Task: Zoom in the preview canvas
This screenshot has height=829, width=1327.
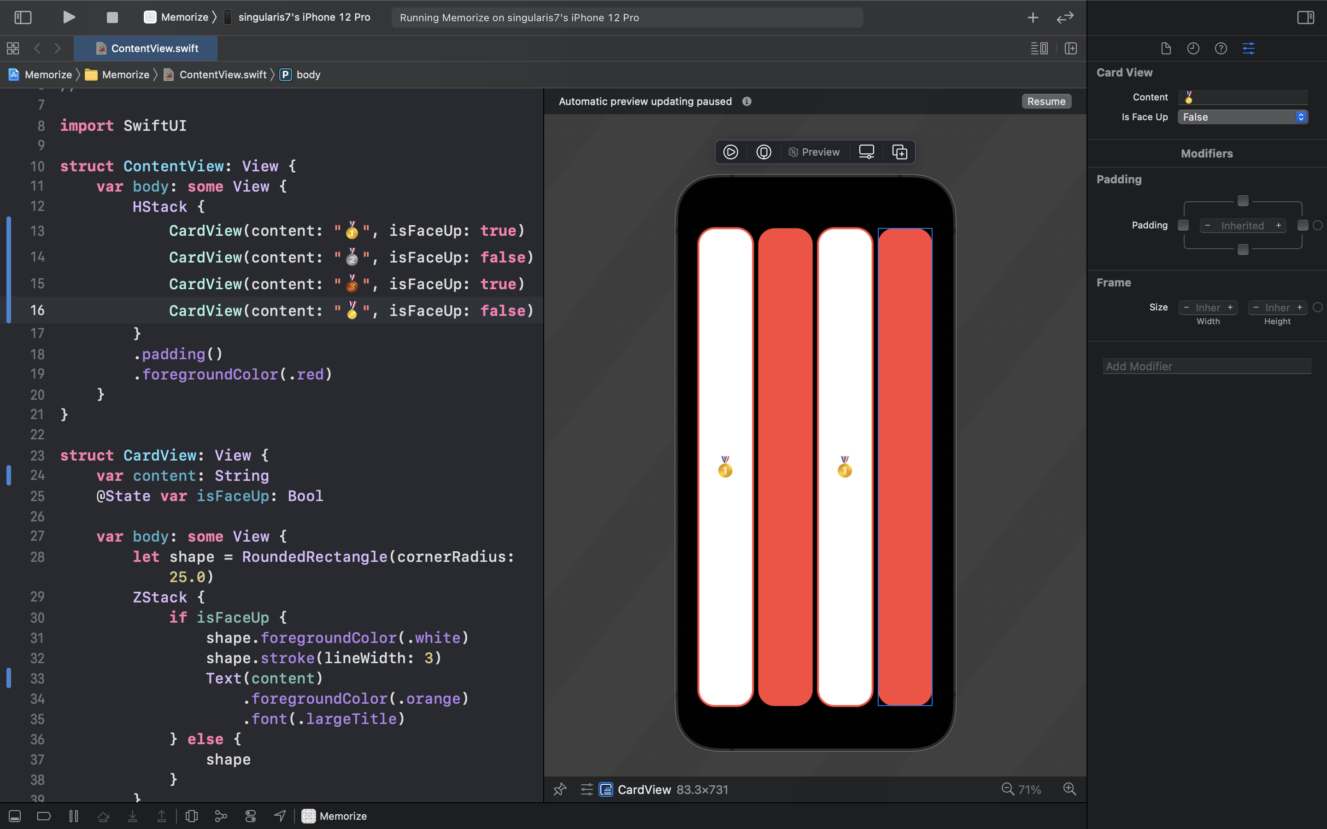Action: click(1069, 789)
